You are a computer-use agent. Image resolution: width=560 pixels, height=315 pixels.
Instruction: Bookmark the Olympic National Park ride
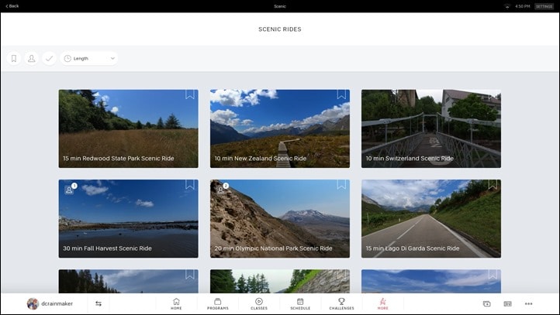341,184
